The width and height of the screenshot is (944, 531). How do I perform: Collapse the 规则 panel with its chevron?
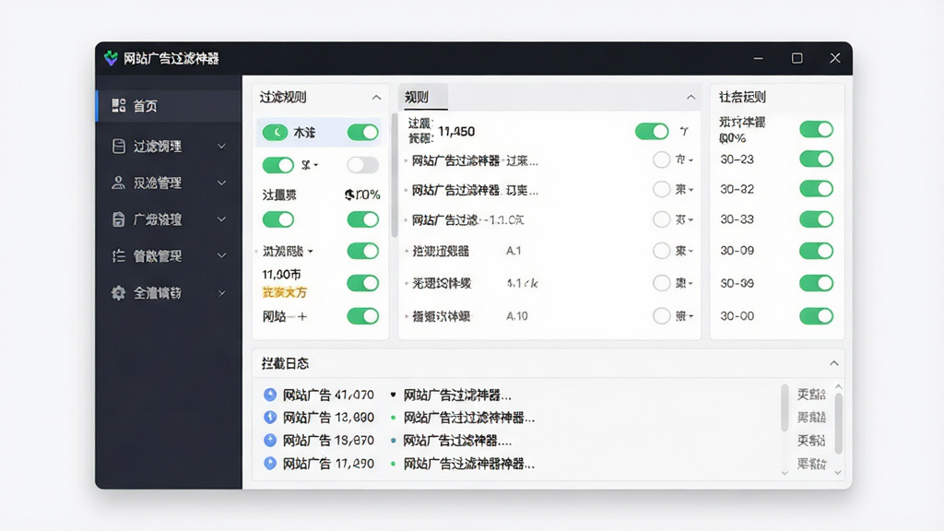(x=690, y=97)
